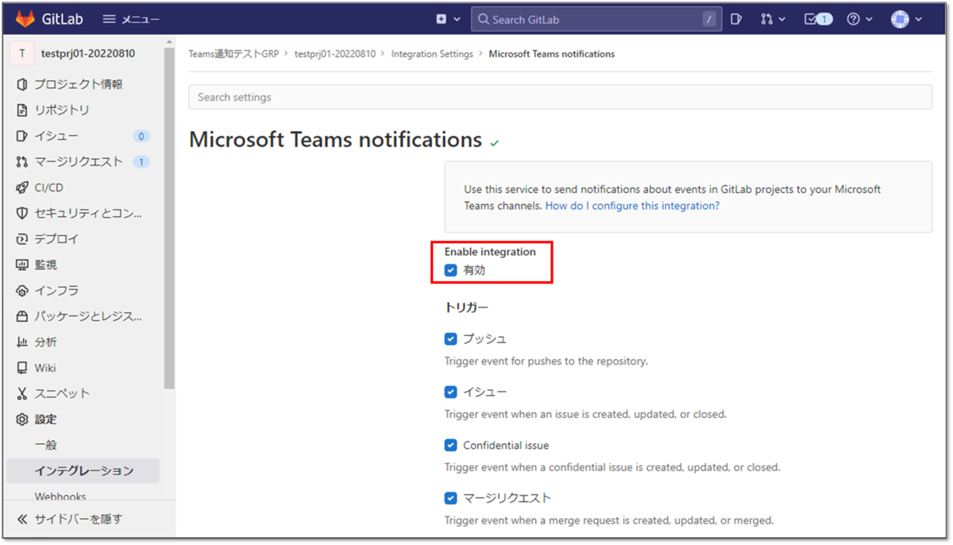The width and height of the screenshot is (953, 545).
Task: Click the マージリクエスト count badge 1
Action: (x=141, y=162)
